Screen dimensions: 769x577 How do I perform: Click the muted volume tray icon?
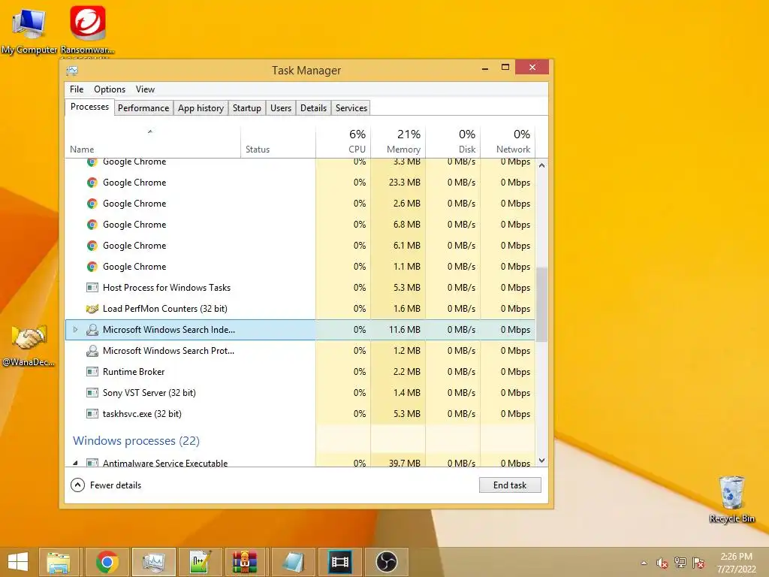pos(662,563)
